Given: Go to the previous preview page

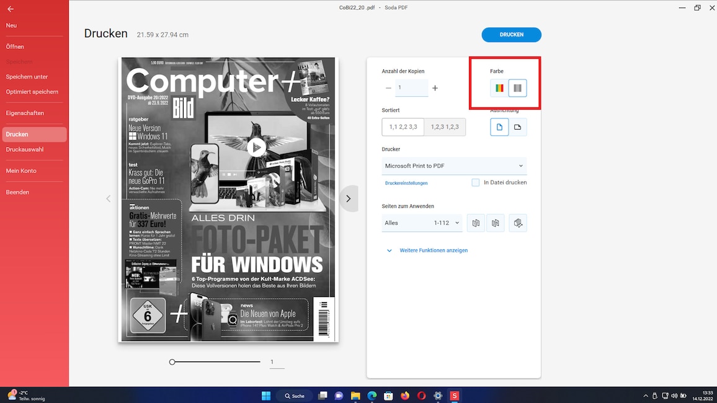Looking at the screenshot, I should 109,199.
